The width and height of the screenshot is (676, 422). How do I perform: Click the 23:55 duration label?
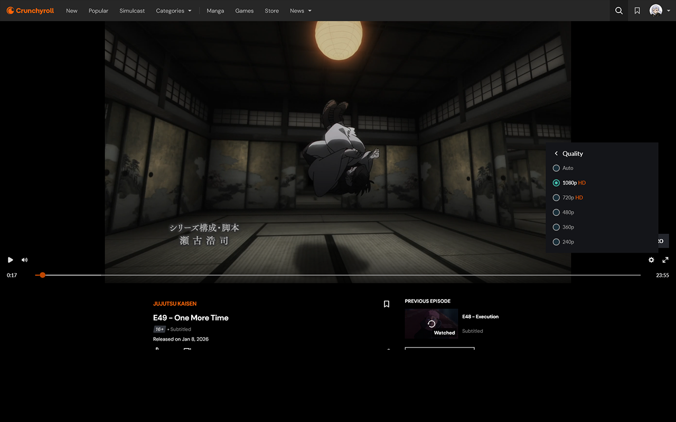click(x=663, y=275)
